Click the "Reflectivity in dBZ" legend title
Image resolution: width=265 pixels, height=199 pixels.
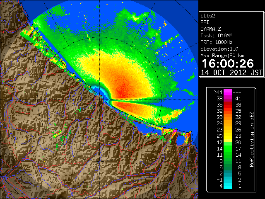252,139
